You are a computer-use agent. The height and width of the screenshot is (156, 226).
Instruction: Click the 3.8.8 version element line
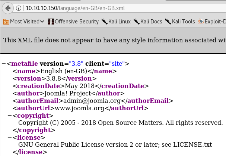pyautogui.click(x=55, y=78)
